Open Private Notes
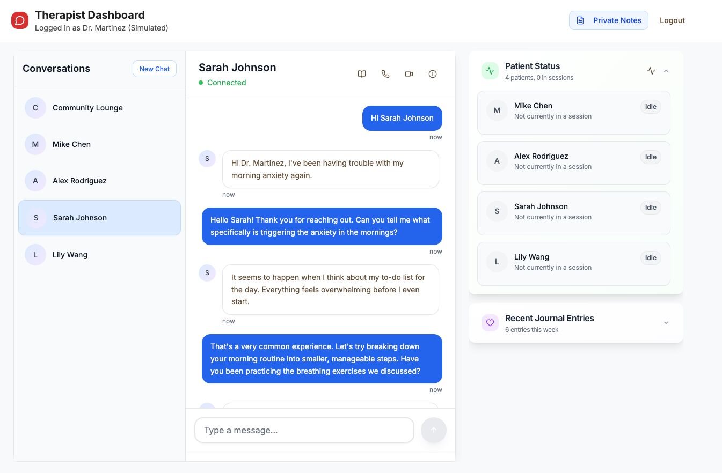 [x=609, y=20]
